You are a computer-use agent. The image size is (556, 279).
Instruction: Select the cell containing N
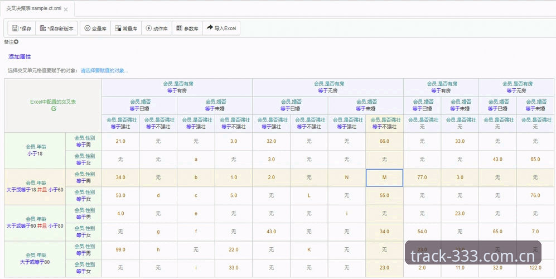coord(347,177)
